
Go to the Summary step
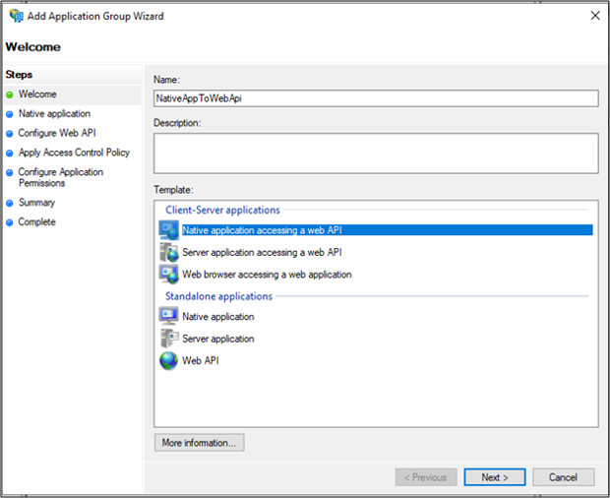tap(37, 203)
